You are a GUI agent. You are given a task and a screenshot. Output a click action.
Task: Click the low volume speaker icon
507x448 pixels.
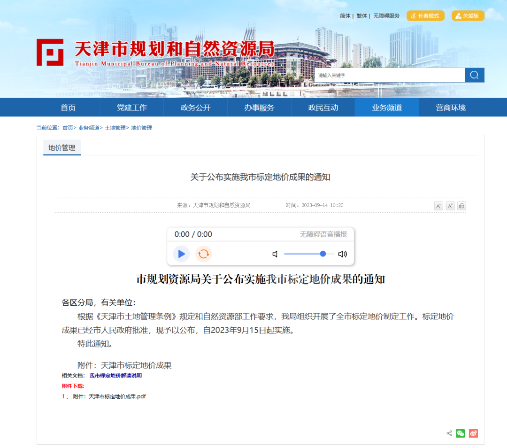275,254
